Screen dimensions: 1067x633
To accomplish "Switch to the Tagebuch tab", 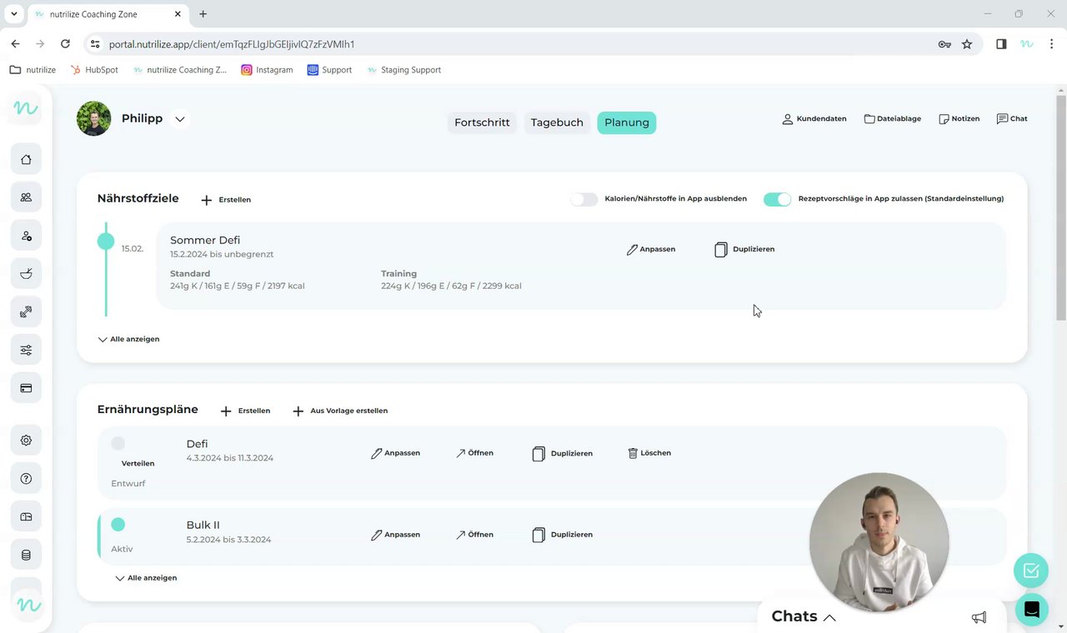I will point(557,122).
